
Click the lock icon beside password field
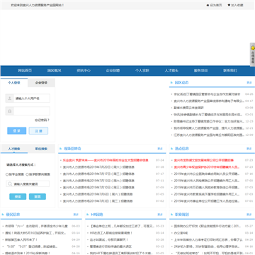pyautogui.click(x=10, y=110)
